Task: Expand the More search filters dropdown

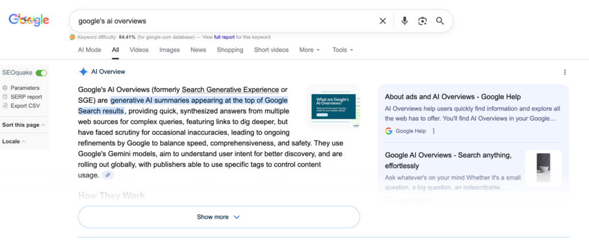Action: point(309,50)
